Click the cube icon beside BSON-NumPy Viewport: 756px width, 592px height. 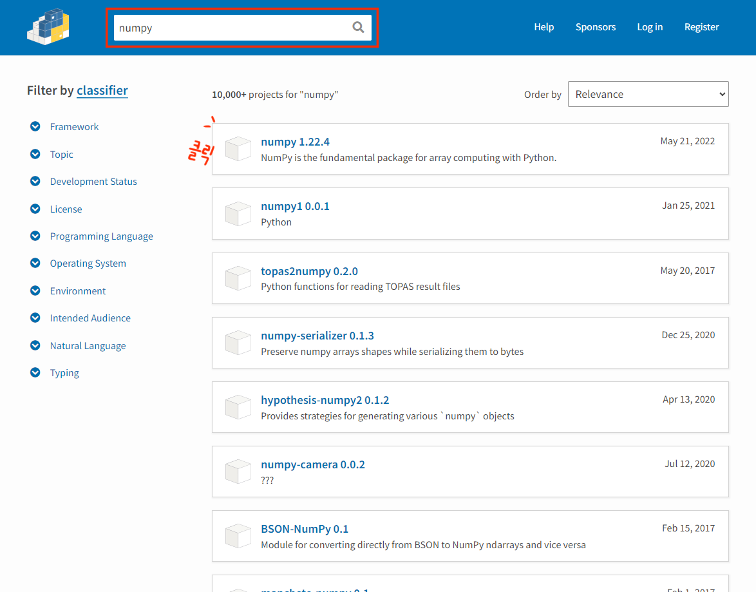(238, 536)
